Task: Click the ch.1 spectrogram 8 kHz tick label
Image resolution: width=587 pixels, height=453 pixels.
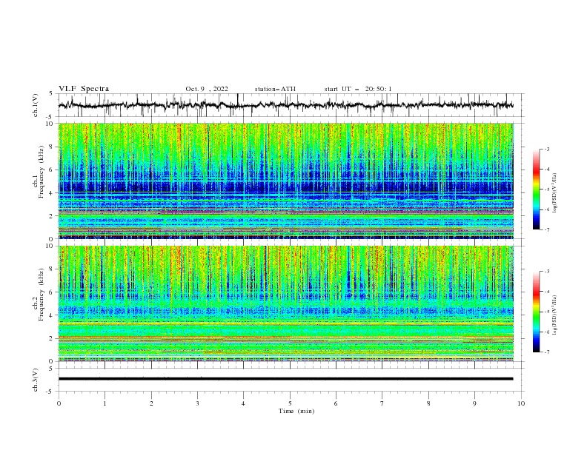Action: (x=53, y=147)
